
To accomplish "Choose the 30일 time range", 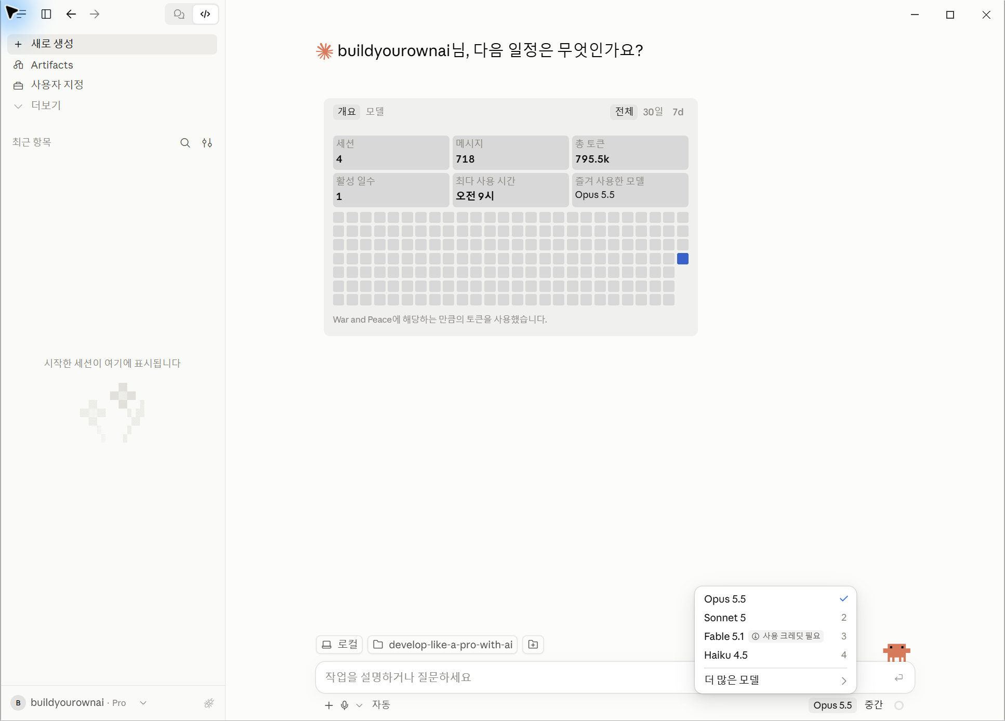I will point(653,112).
